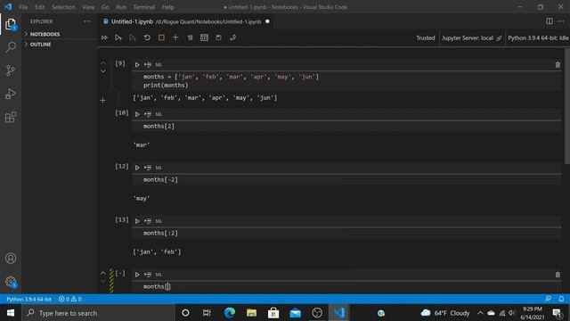Viewport: 570px width, 321px height.
Task: Delete cell [9] with trash icon
Action: click(558, 65)
